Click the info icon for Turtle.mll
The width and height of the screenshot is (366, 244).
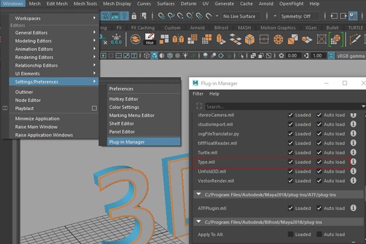(353, 152)
